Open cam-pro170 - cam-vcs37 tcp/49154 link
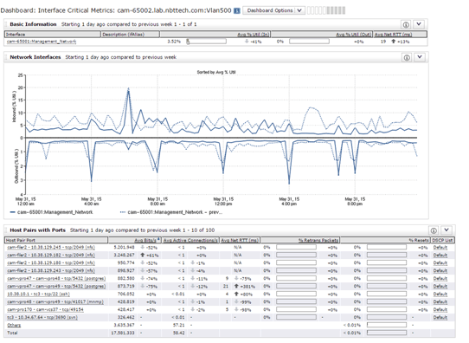 [45, 310]
